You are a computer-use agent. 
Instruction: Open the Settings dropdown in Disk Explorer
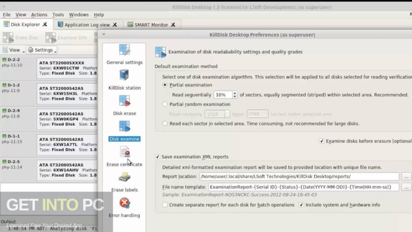(x=42, y=50)
